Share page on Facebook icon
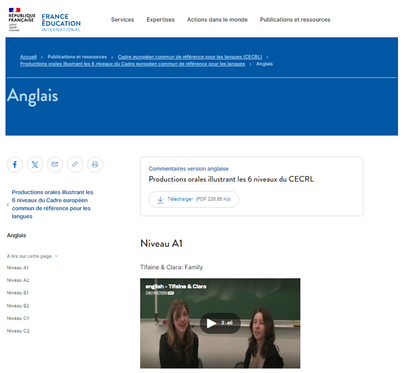405x373 pixels. (x=15, y=165)
